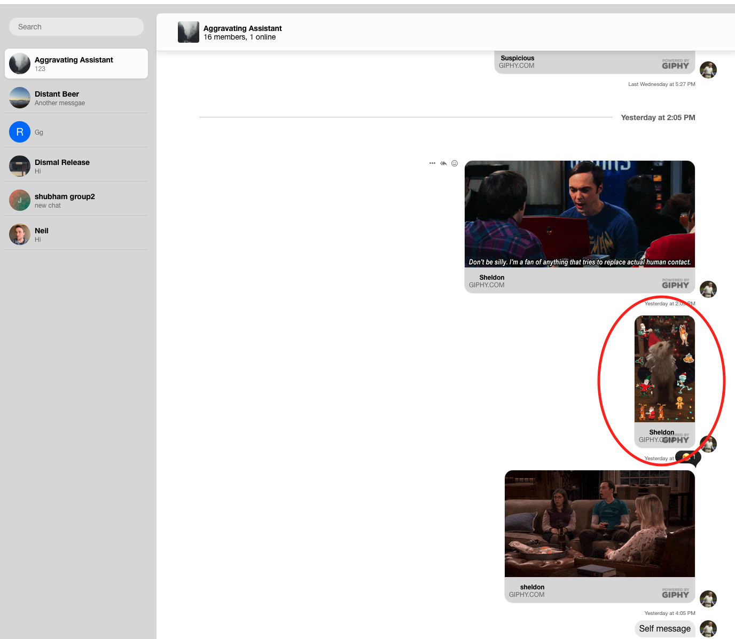Screen dimensions: 735x639
Task: Open the sheldon couch scene GIF
Action: [x=600, y=524]
